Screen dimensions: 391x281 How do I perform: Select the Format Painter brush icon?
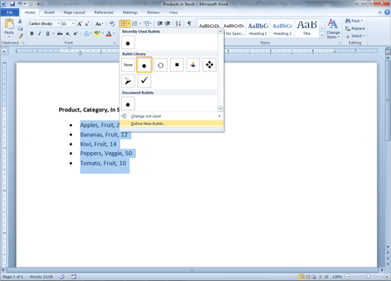pyautogui.click(x=20, y=36)
